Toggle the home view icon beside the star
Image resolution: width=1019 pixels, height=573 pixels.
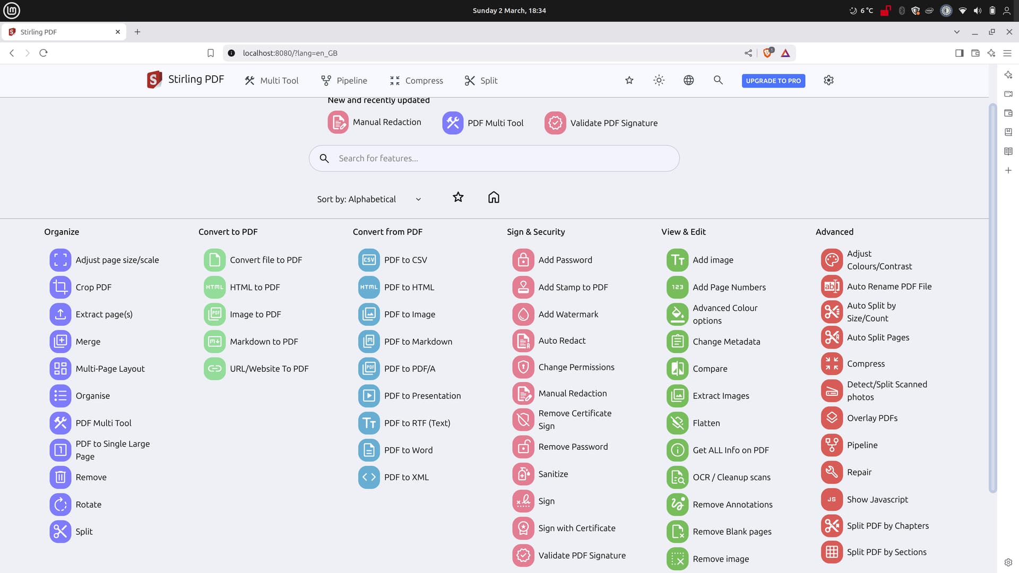(x=494, y=197)
